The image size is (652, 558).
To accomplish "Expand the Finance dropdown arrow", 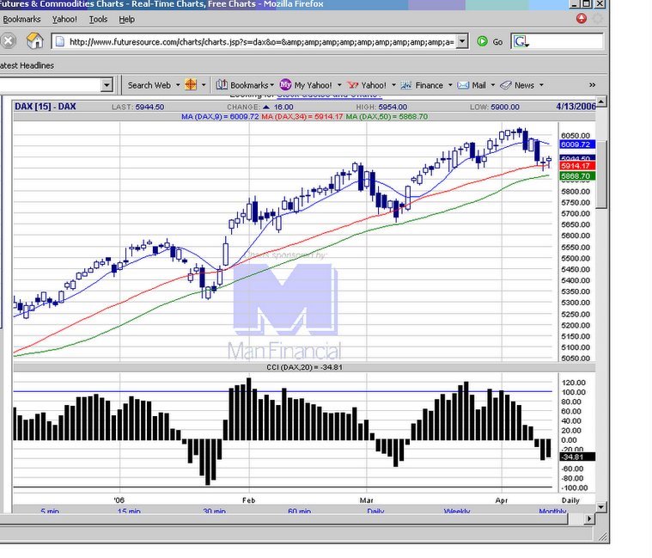I will 450,85.
